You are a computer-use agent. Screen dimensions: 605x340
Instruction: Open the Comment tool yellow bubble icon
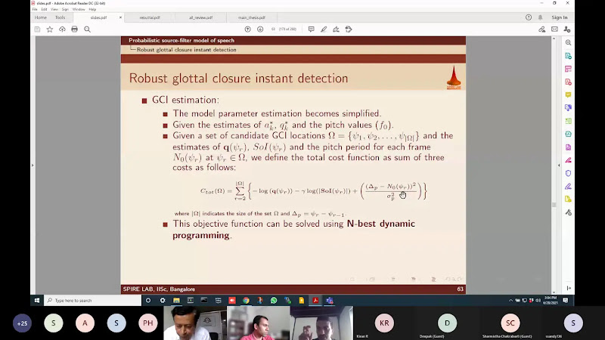tap(568, 95)
